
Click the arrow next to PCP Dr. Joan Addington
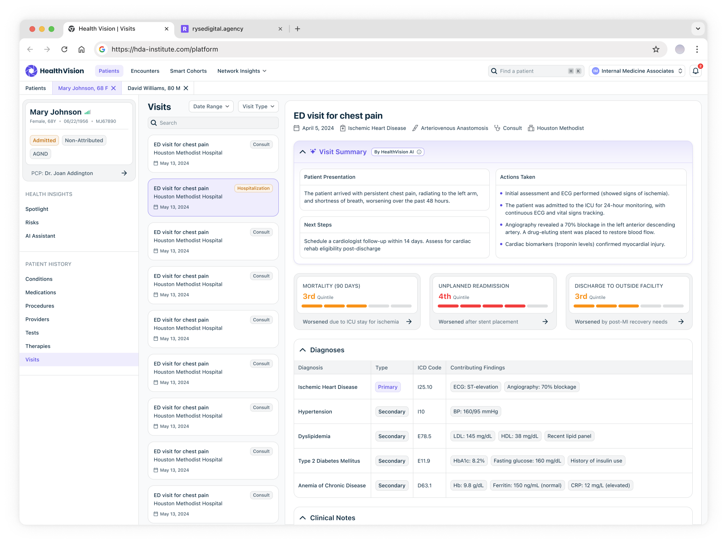click(x=124, y=173)
